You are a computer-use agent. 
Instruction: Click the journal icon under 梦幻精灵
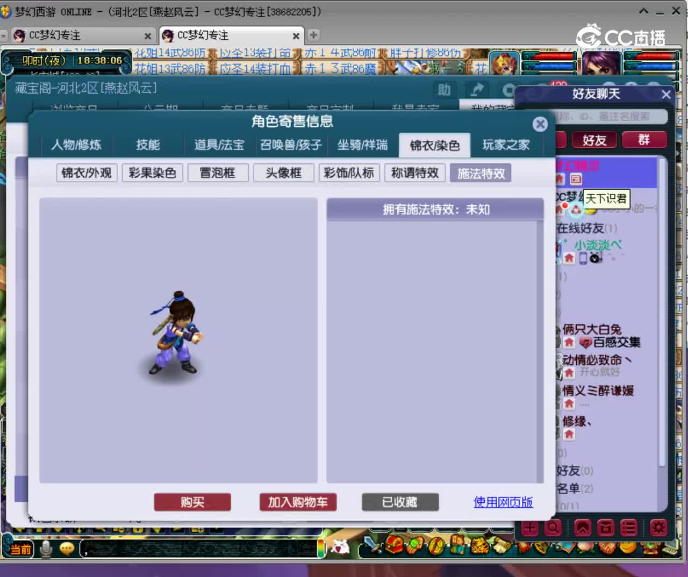[x=576, y=179]
